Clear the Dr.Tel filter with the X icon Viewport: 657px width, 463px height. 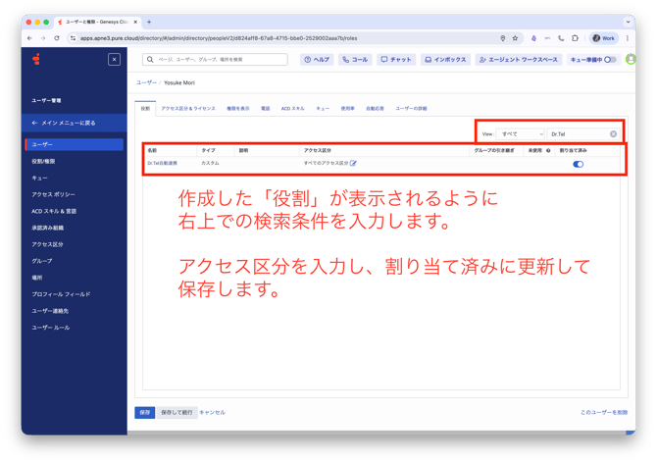coord(613,134)
